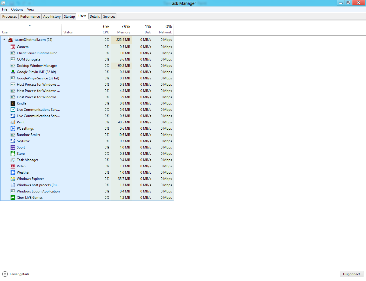Switch to the Services tab
This screenshot has width=366, height=281.
(x=109, y=17)
